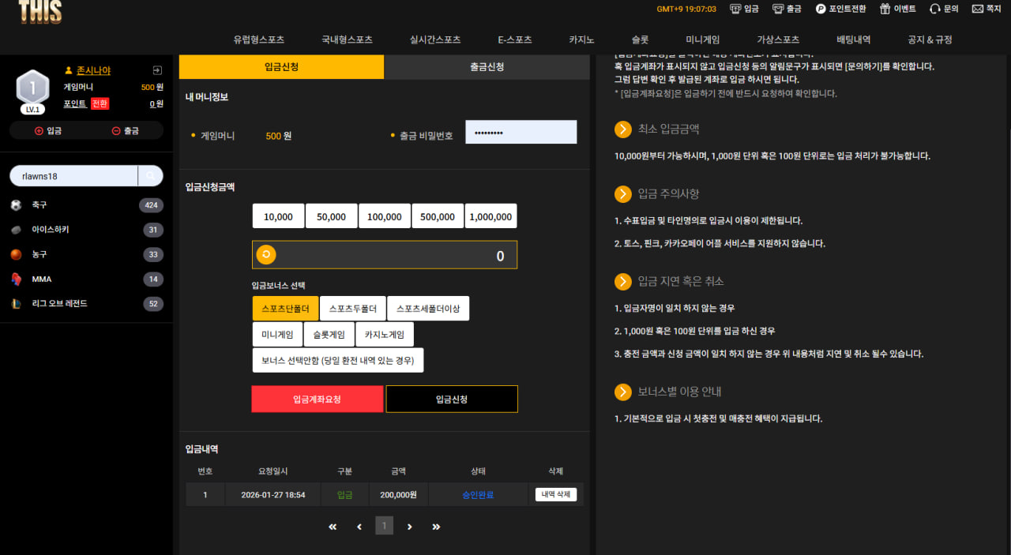Click the logout icon beside username
Viewport: 1011px width, 555px height.
coord(157,70)
